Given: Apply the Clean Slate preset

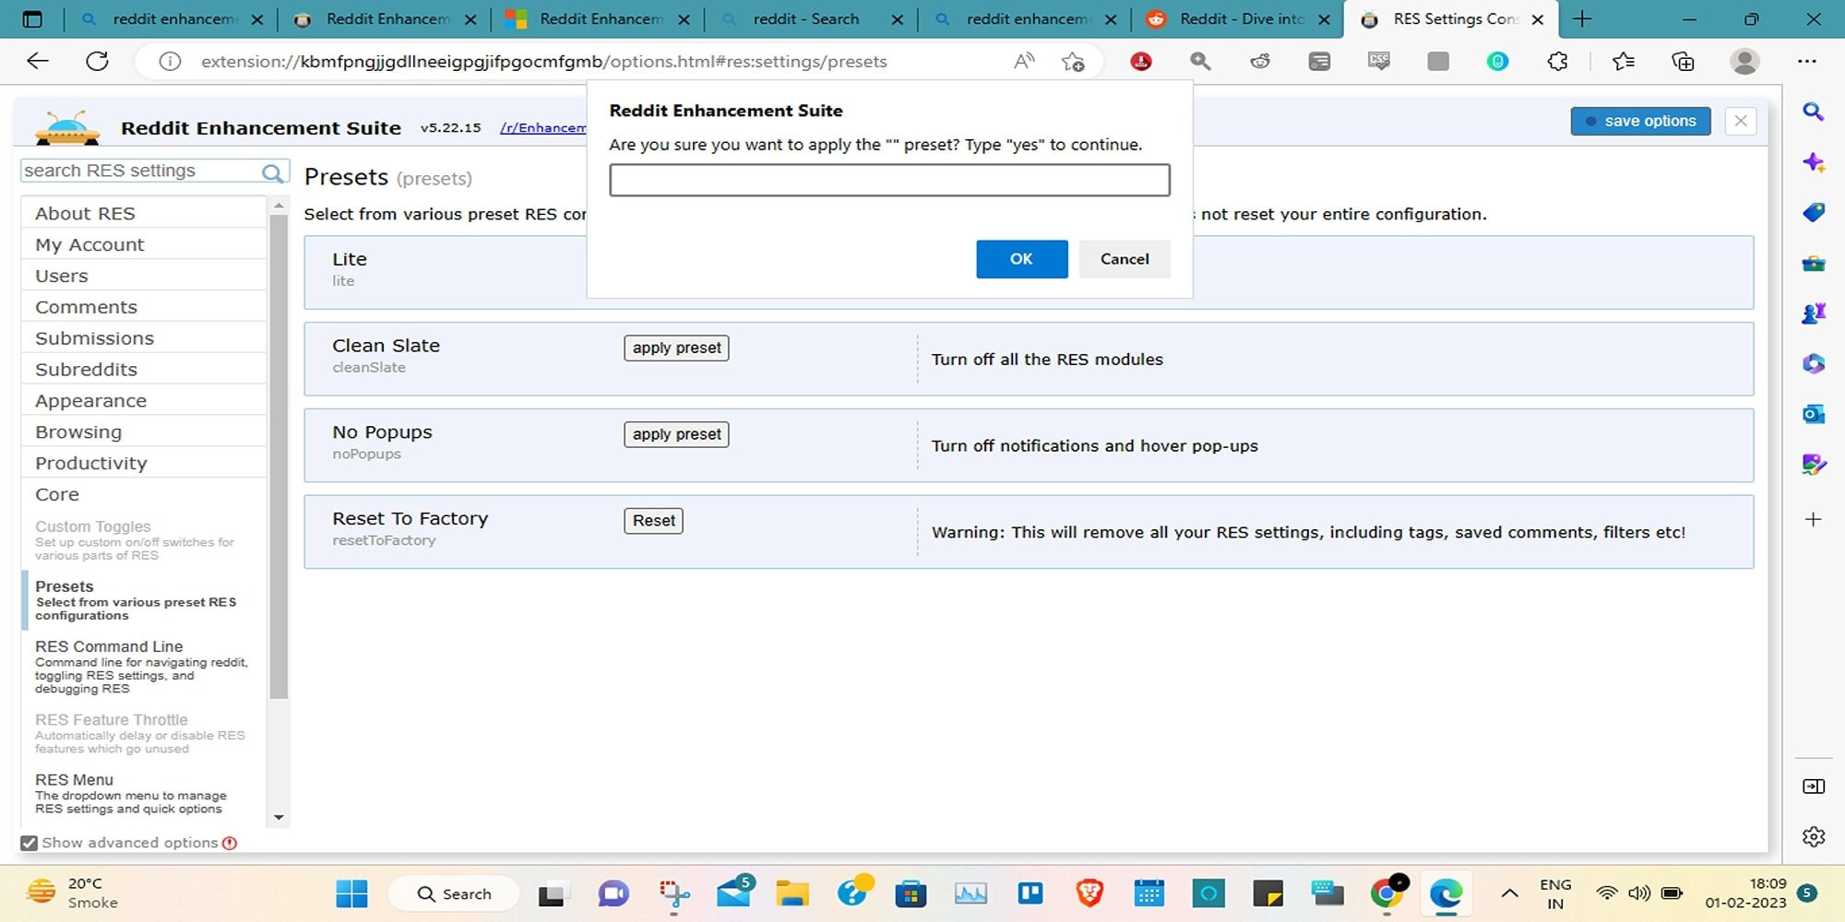Looking at the screenshot, I should (x=676, y=348).
